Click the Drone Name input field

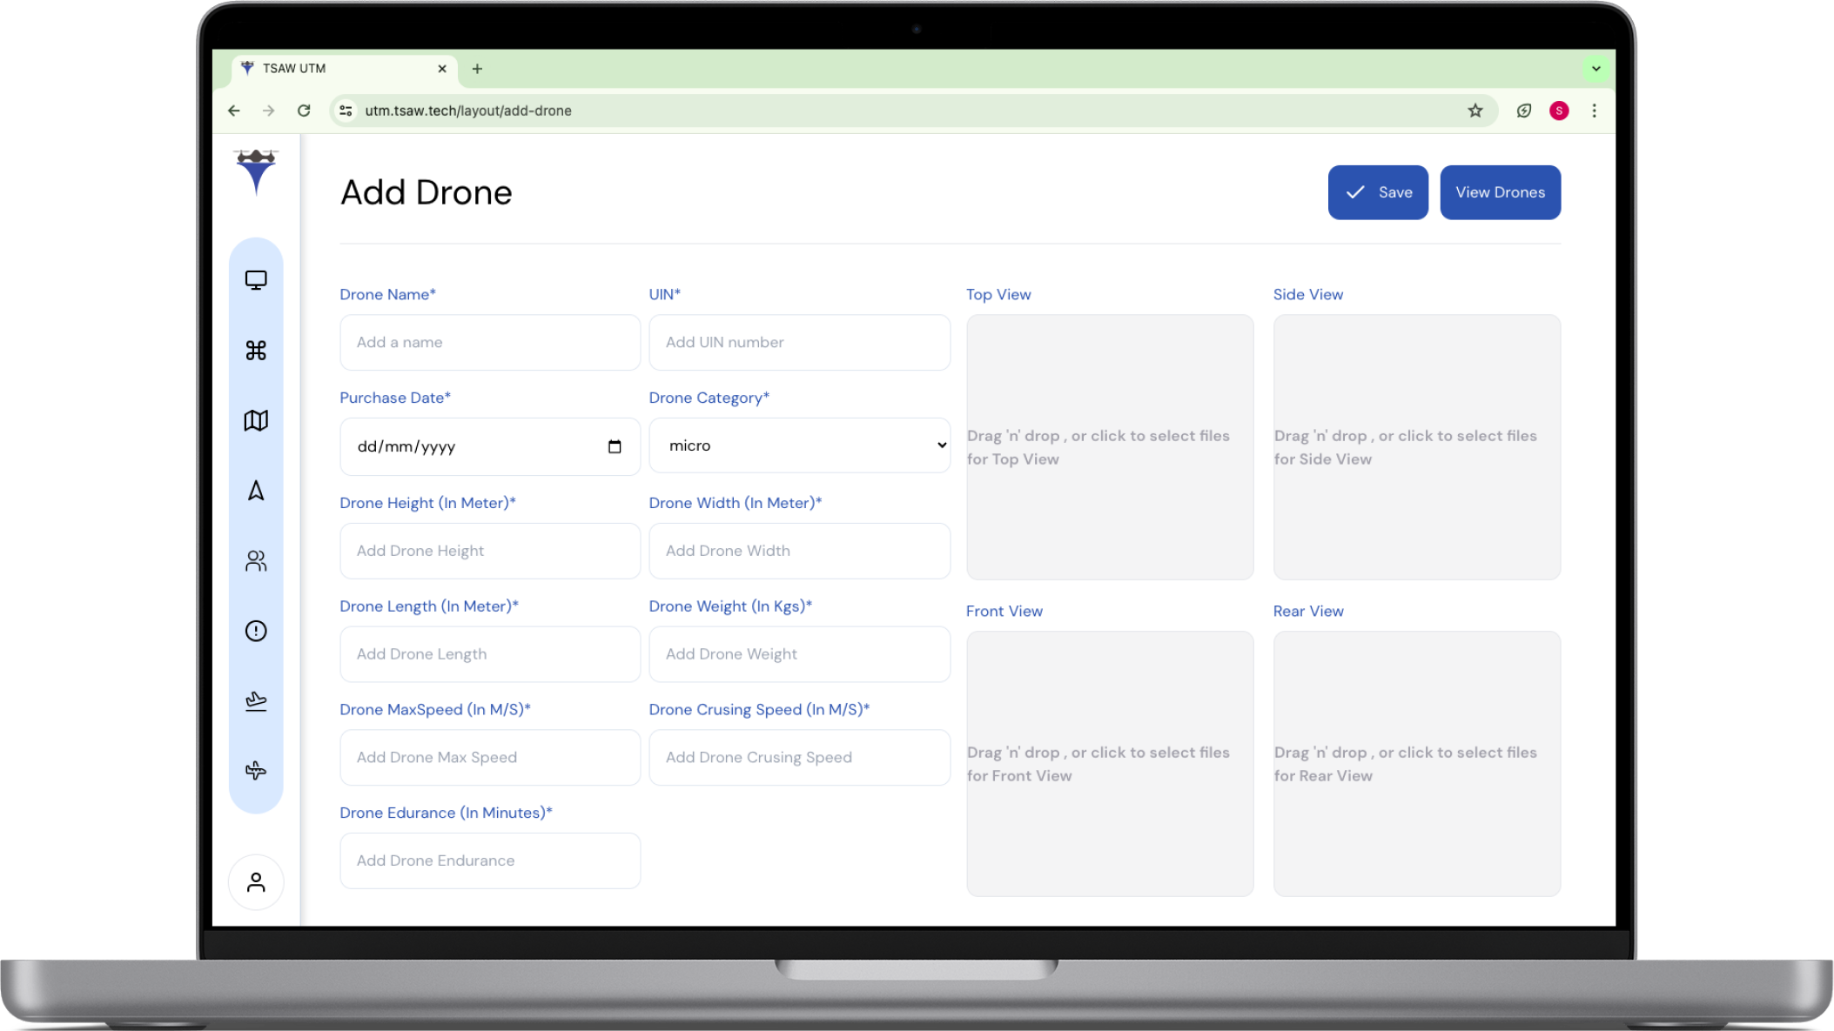coord(490,343)
